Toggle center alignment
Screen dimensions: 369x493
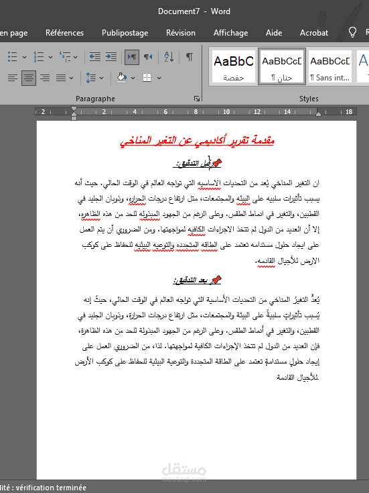tap(29, 78)
